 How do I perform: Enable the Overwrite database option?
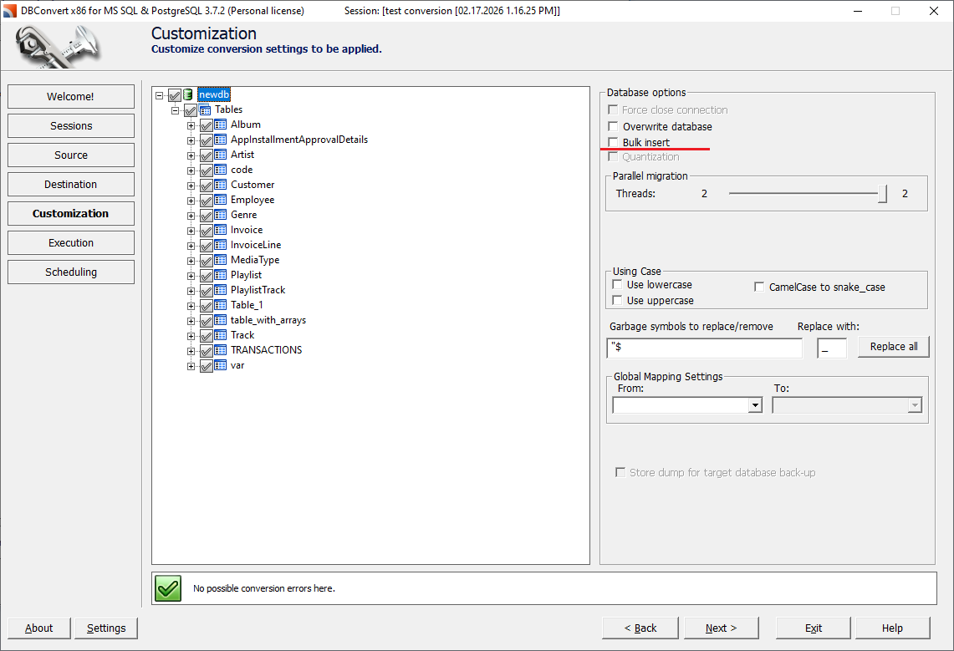point(614,126)
